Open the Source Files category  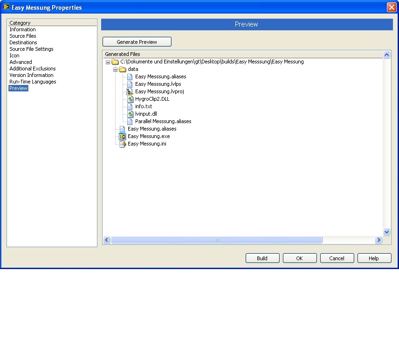click(x=23, y=36)
